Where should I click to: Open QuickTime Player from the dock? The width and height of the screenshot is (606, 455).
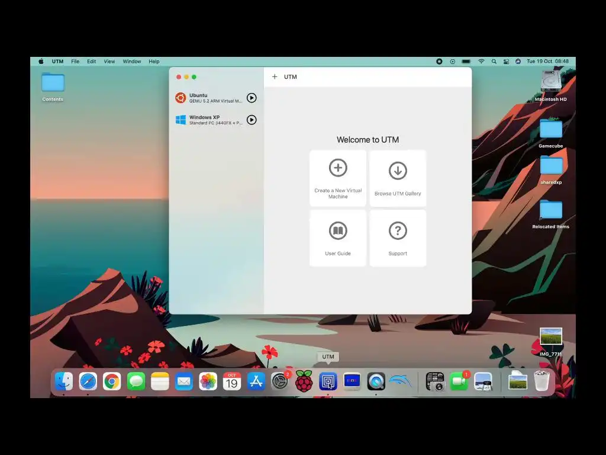[x=376, y=382]
